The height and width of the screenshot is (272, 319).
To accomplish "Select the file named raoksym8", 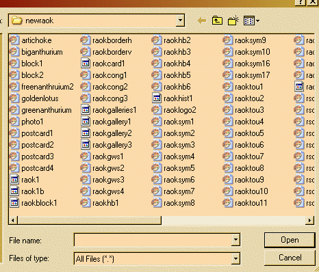I will click(179, 203).
